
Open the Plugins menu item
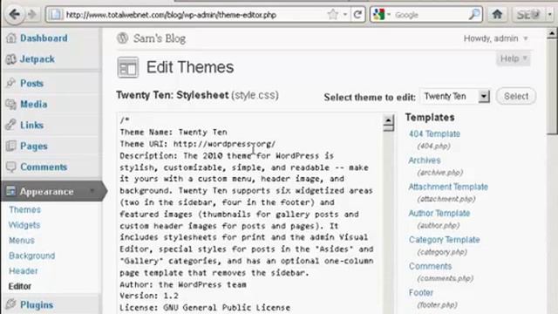coord(37,304)
